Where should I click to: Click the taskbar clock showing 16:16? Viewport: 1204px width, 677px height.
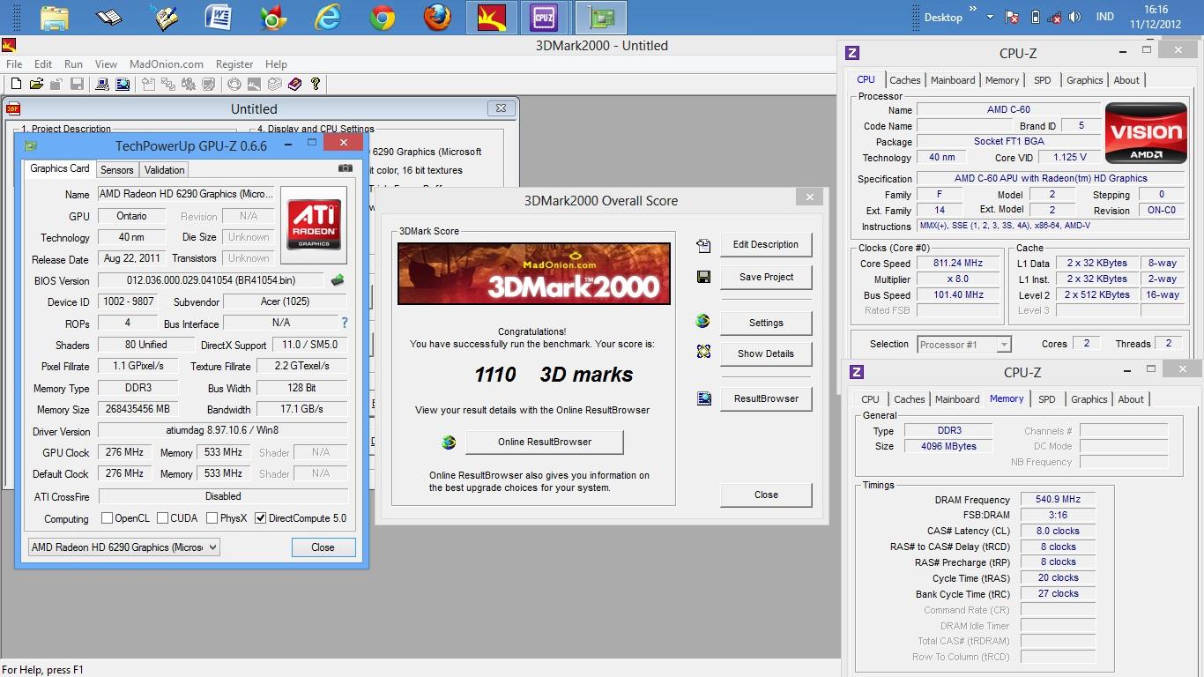click(1154, 17)
